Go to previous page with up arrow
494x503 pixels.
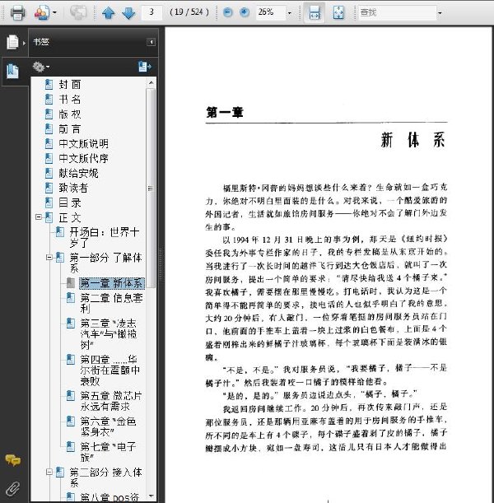click(109, 13)
